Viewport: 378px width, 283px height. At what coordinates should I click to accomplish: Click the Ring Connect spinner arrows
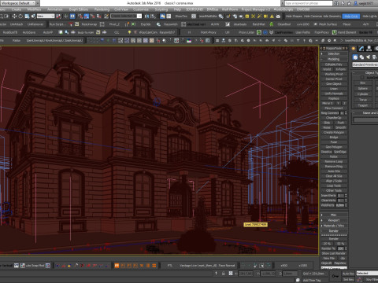pyautogui.click(x=346, y=113)
